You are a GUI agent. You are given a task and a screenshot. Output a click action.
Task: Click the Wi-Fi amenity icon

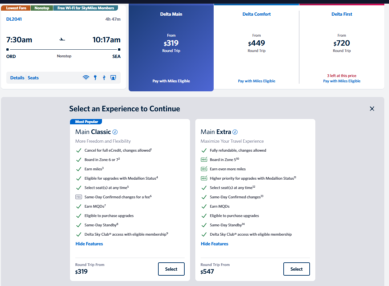[86, 78]
